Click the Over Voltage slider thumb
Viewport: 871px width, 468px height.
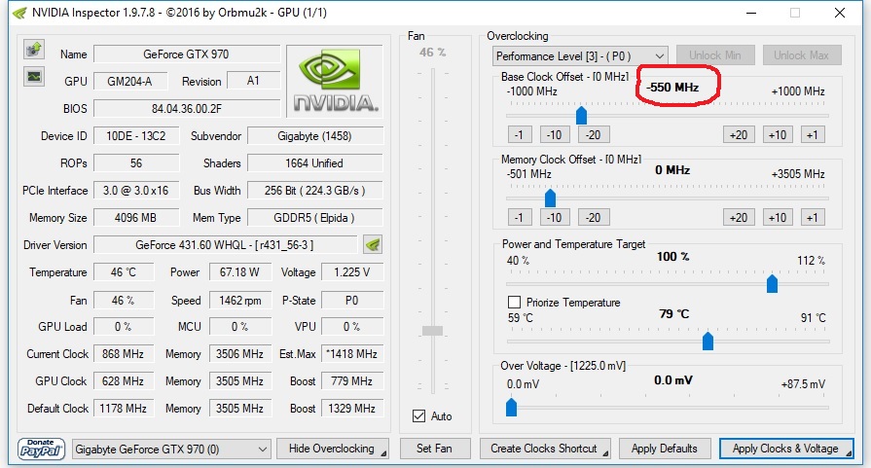coord(512,408)
